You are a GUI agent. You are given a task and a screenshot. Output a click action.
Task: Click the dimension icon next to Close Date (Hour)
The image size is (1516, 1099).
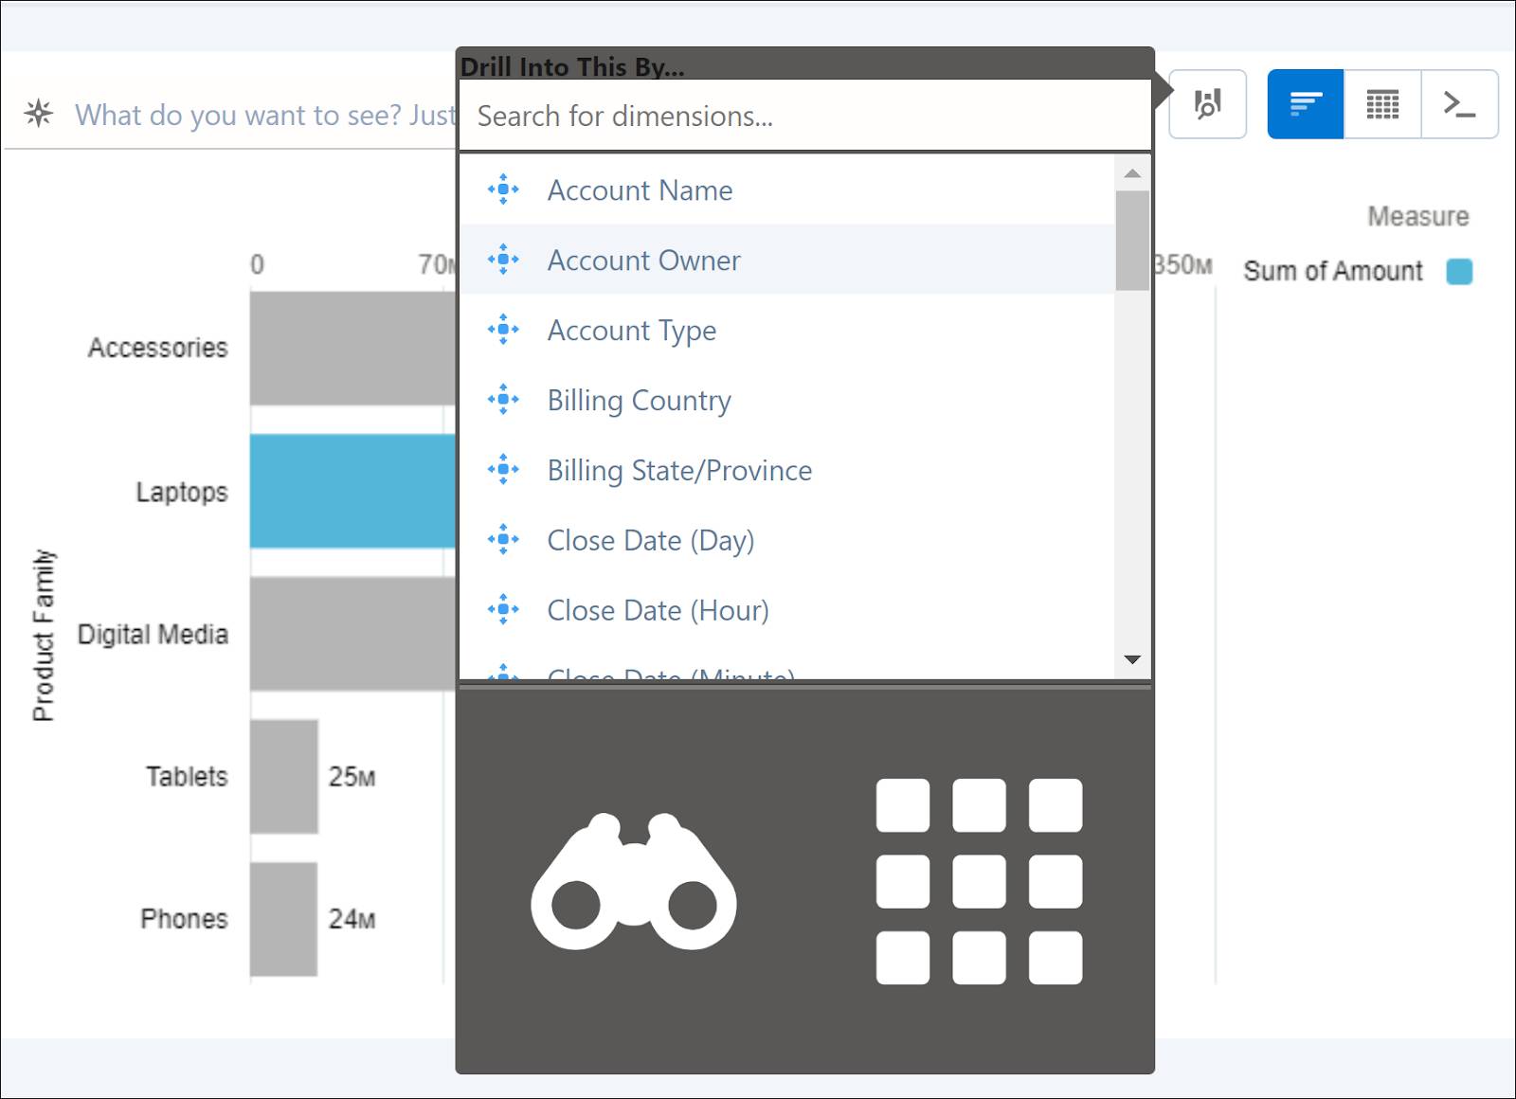tap(503, 609)
